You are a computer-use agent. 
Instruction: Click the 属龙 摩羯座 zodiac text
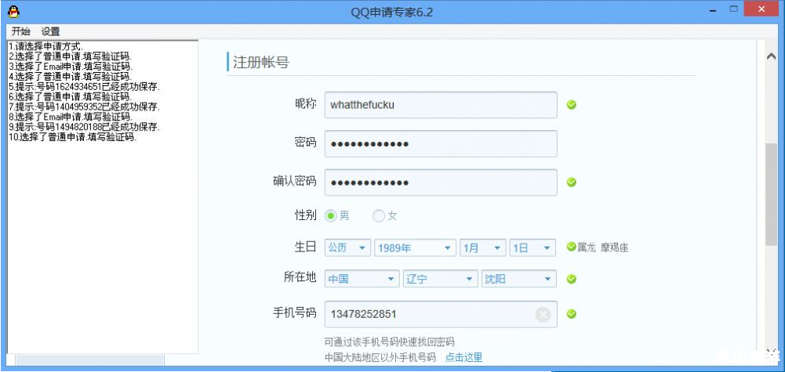tap(603, 247)
